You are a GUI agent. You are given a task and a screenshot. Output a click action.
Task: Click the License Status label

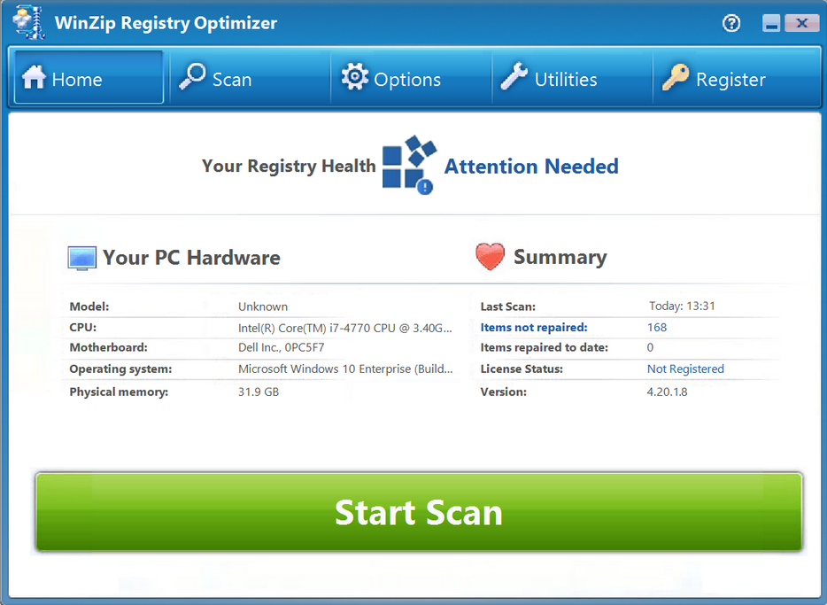[x=522, y=368]
